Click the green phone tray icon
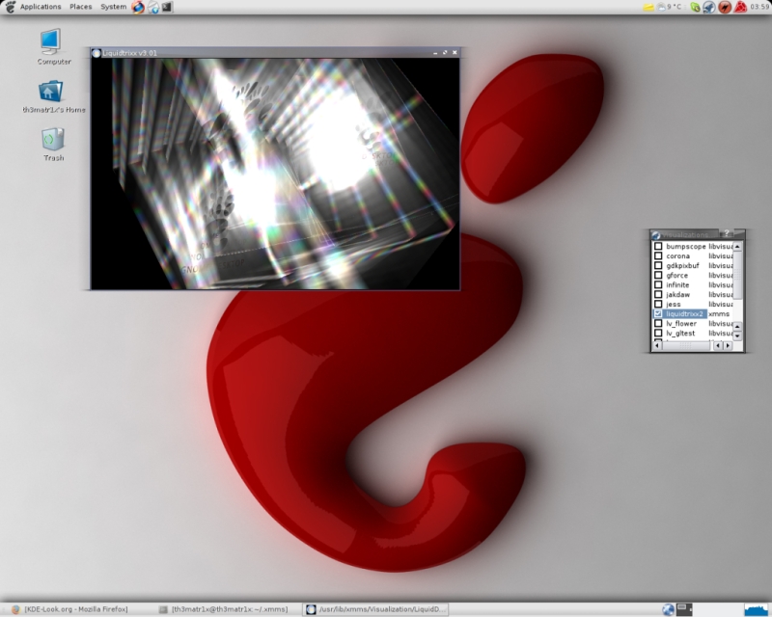The height and width of the screenshot is (617, 772). (x=695, y=7)
